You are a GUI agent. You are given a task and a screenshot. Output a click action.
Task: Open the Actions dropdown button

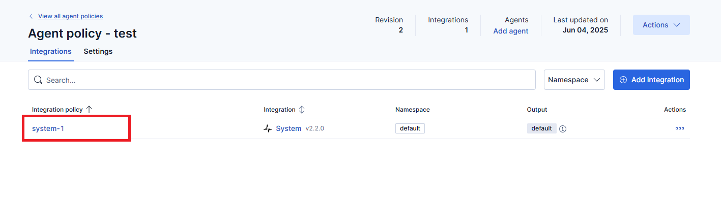click(x=661, y=25)
